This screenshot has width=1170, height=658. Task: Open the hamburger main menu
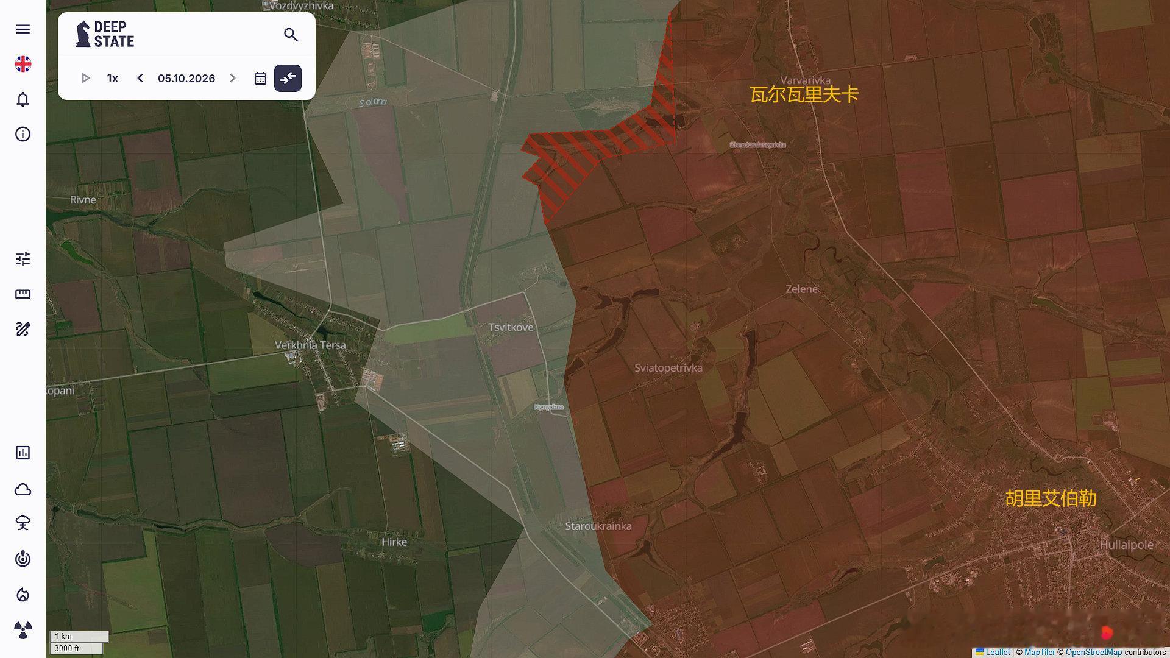point(23,29)
